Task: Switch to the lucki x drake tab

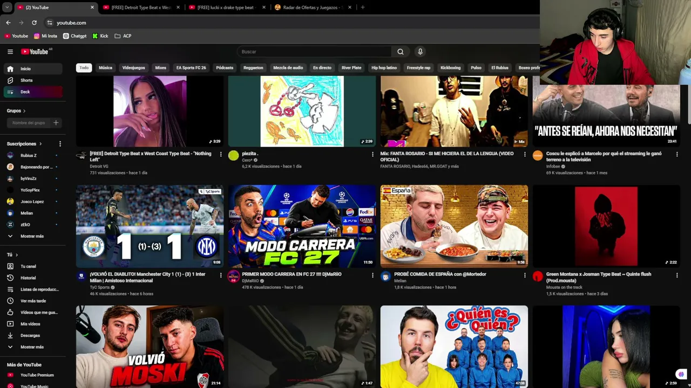Action: 227,8
